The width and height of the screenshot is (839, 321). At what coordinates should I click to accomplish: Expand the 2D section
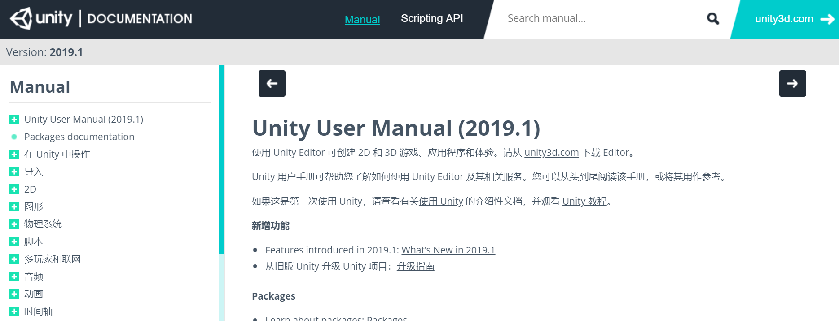click(14, 189)
